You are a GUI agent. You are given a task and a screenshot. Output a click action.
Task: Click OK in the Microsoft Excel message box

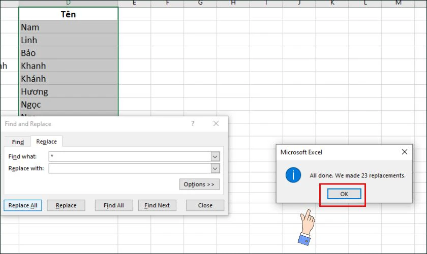pos(344,194)
